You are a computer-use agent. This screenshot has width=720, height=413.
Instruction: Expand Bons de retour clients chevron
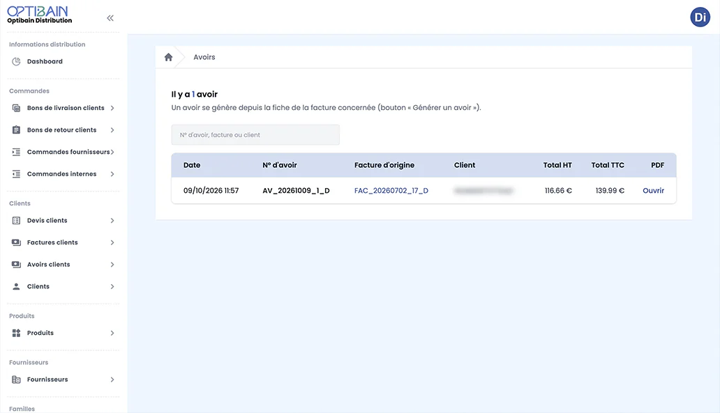(x=112, y=130)
